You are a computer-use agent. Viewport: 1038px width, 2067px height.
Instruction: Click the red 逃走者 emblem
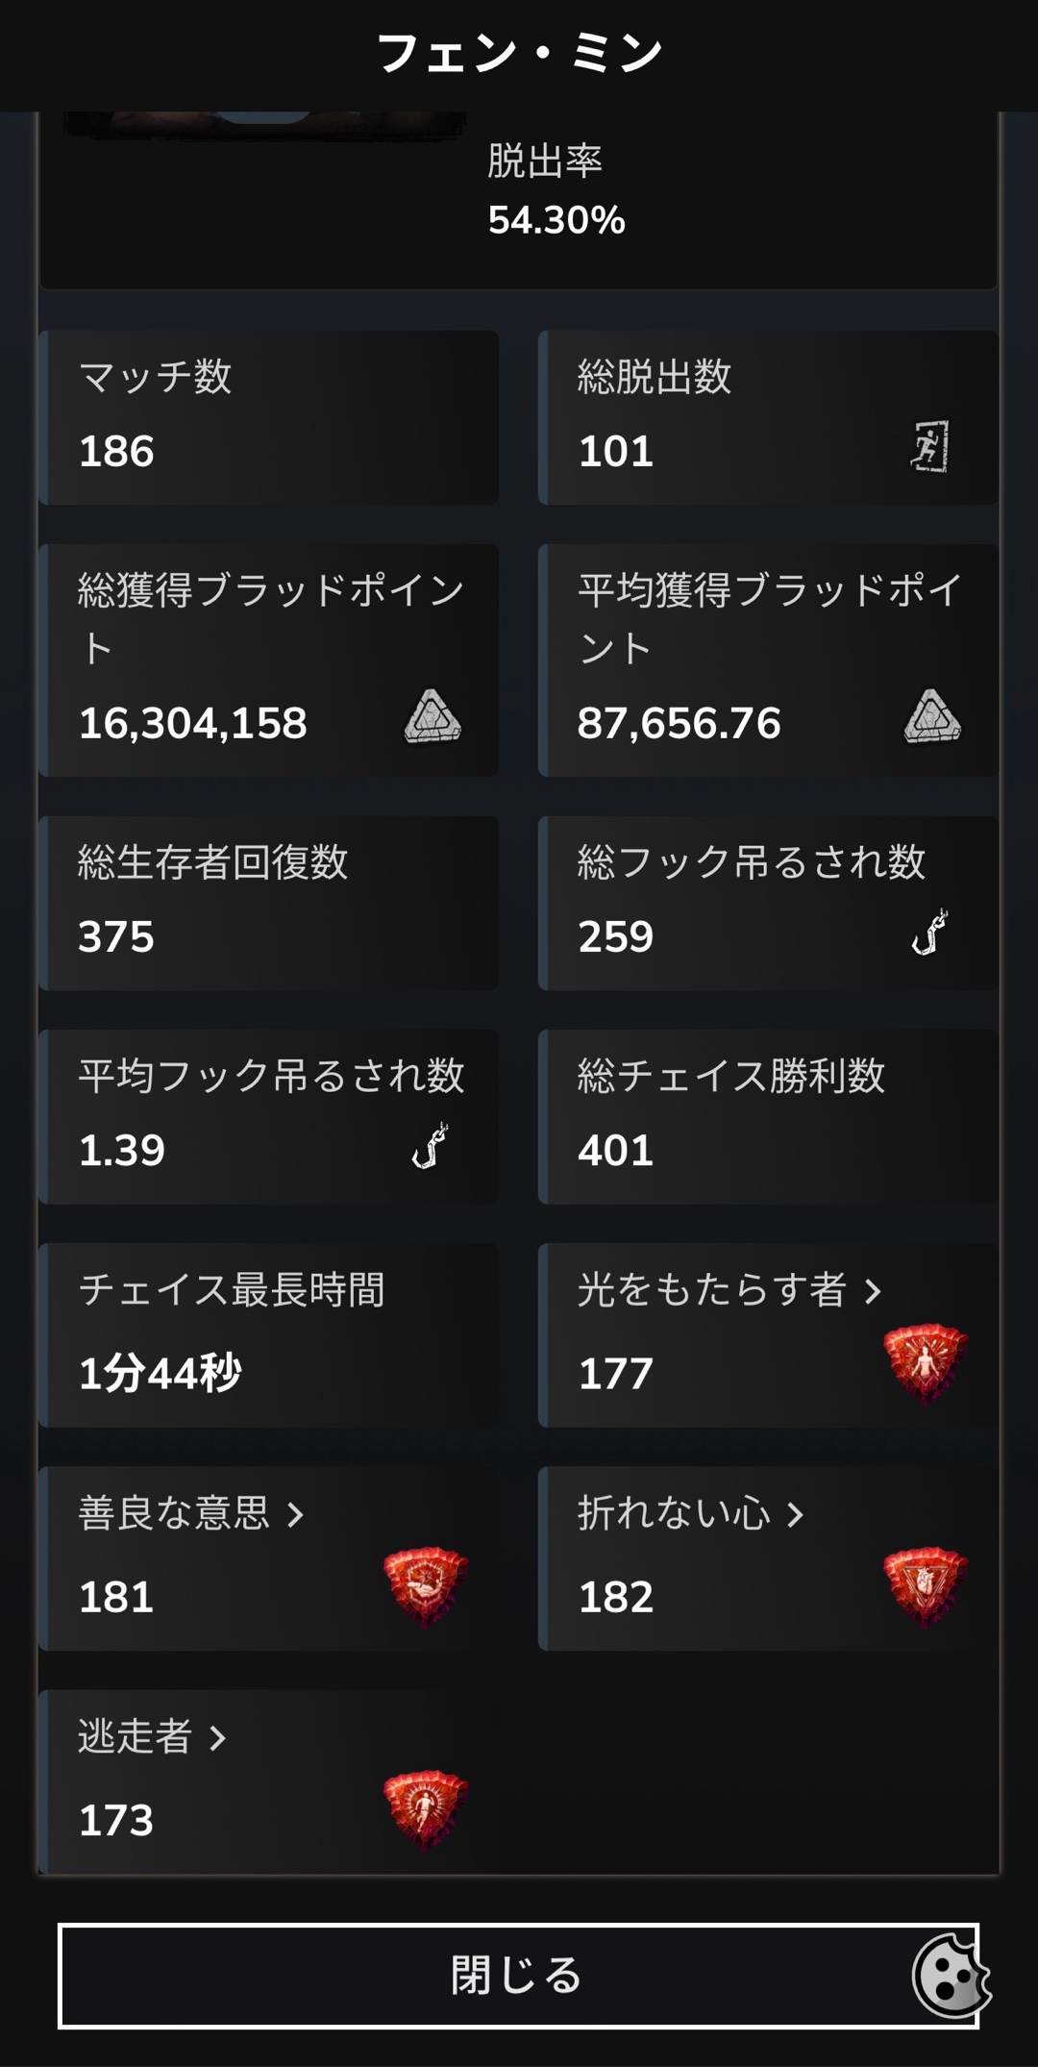pyautogui.click(x=426, y=1808)
